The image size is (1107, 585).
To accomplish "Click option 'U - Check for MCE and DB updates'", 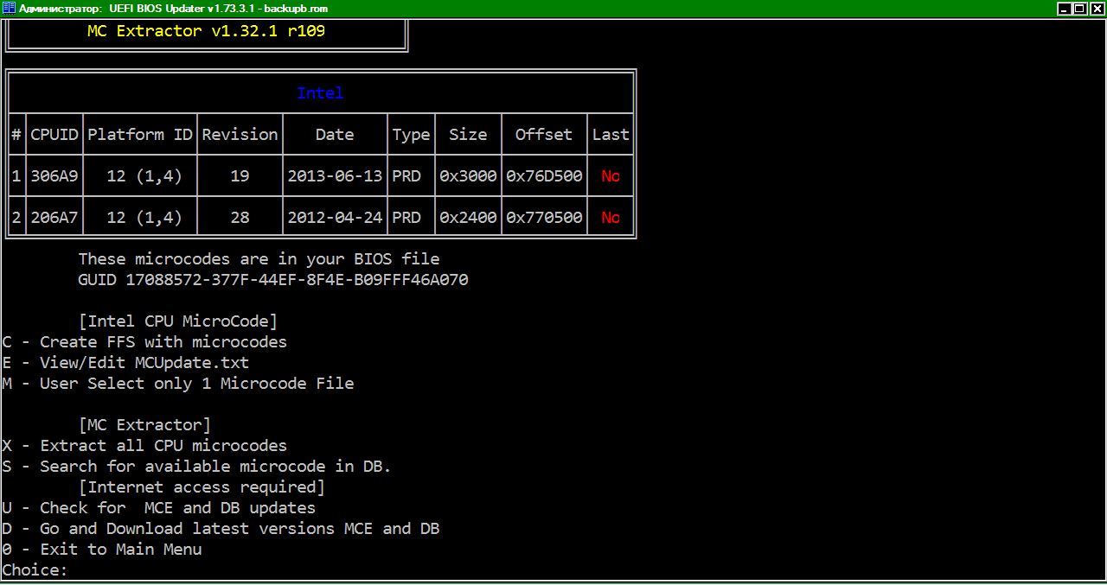I will click(159, 508).
